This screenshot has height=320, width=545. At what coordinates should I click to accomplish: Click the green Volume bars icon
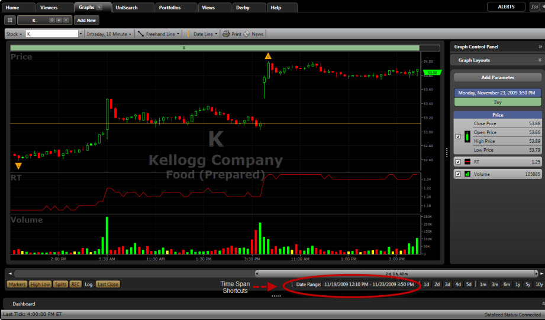click(467, 174)
